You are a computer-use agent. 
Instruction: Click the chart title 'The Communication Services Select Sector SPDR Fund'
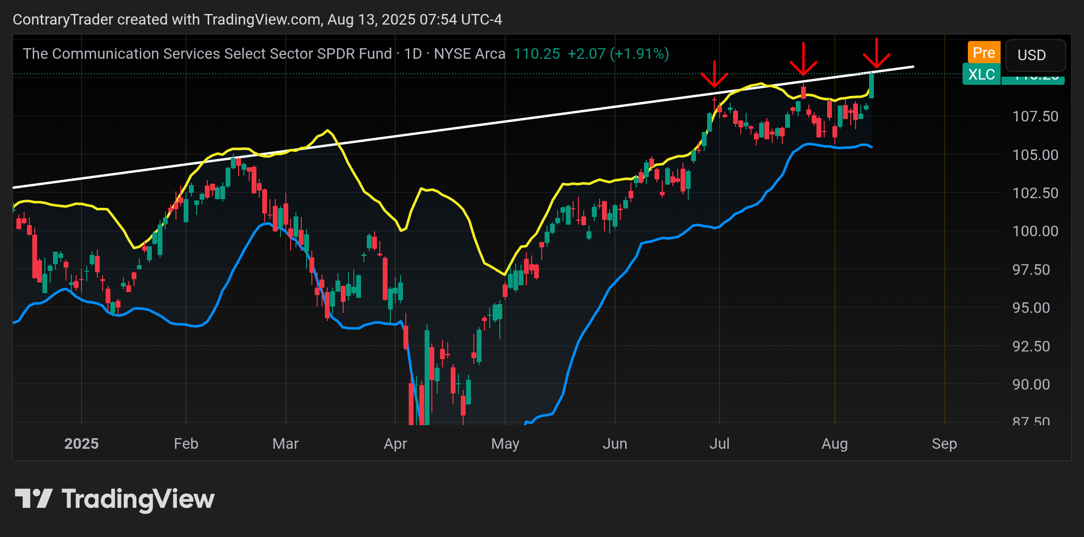click(x=207, y=54)
